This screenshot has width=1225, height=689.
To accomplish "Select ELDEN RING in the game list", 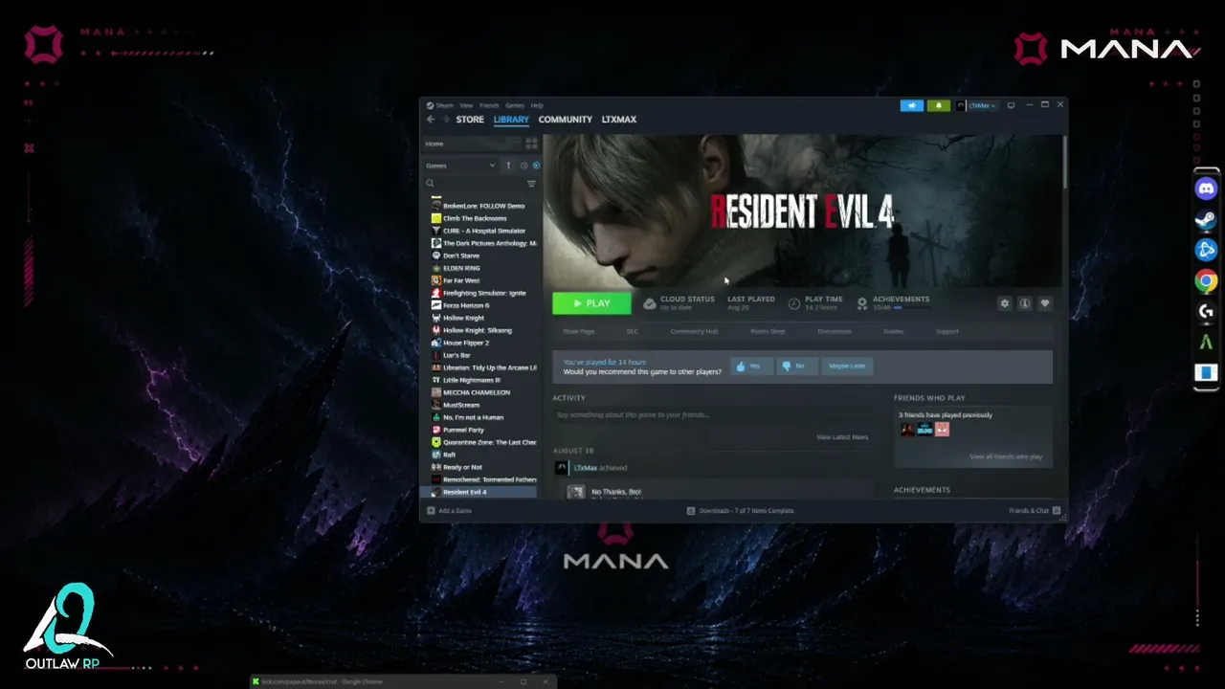I will point(461,268).
